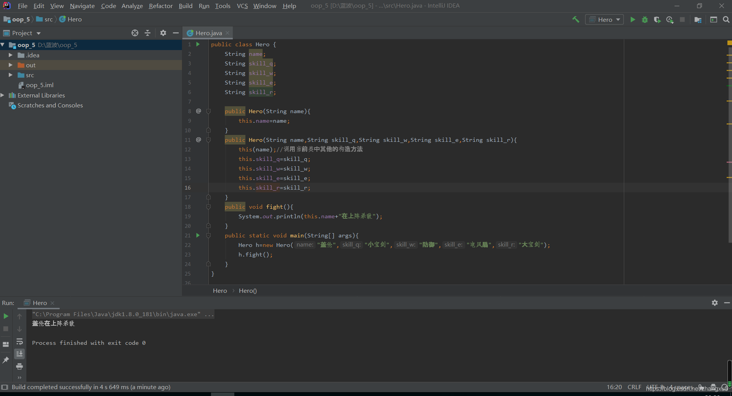Click the print icon in the Run panel
The image size is (732, 396).
point(19,367)
